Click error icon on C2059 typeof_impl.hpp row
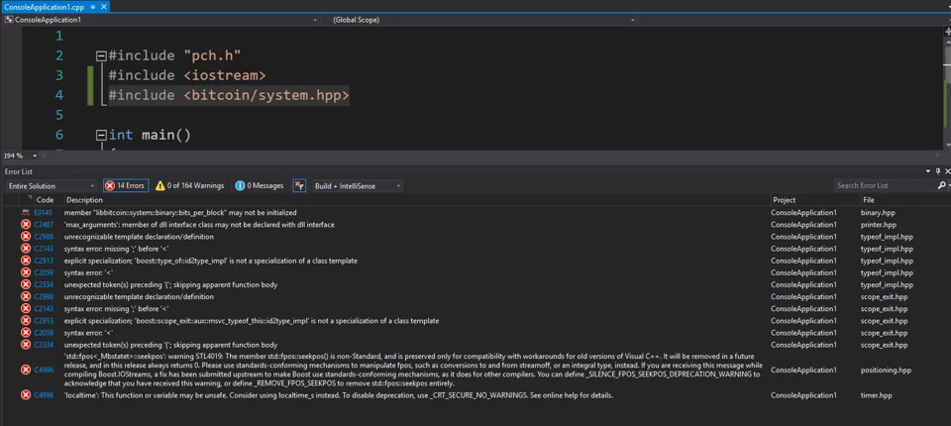The height and width of the screenshot is (426, 951). 26,273
